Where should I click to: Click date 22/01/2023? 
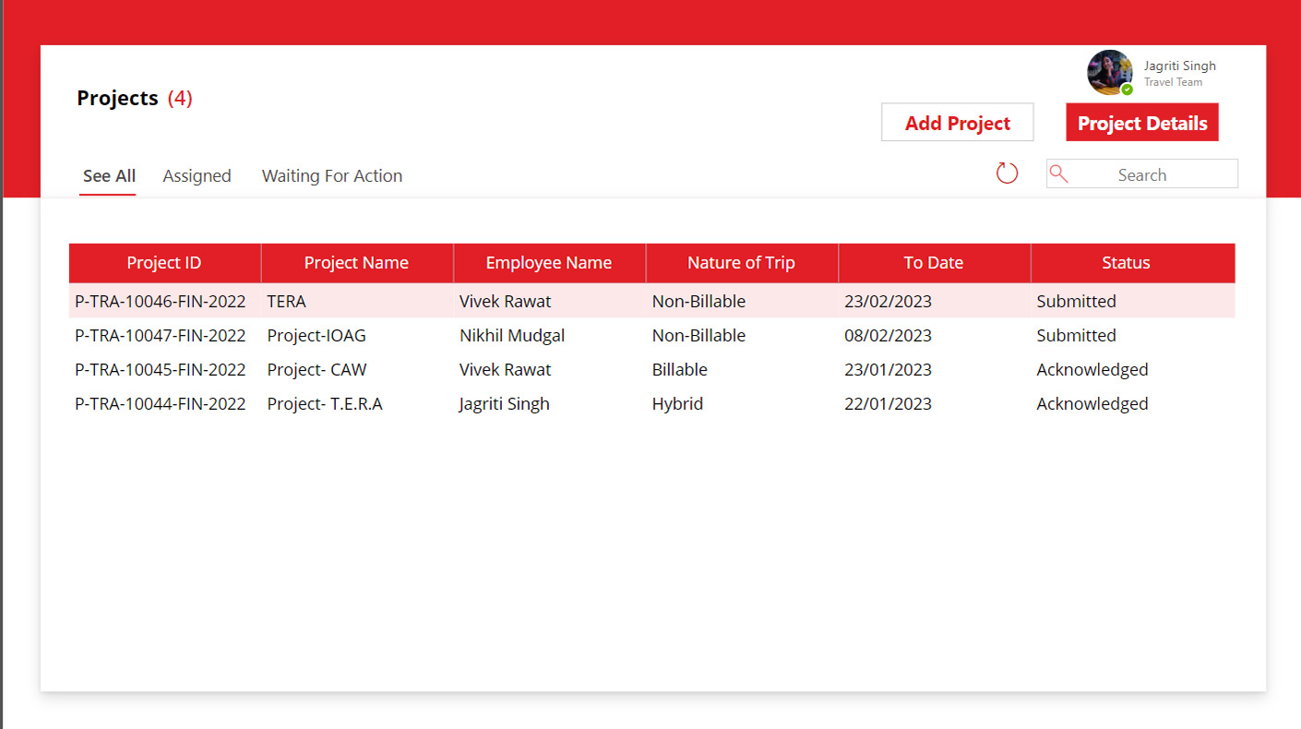pyautogui.click(x=889, y=403)
